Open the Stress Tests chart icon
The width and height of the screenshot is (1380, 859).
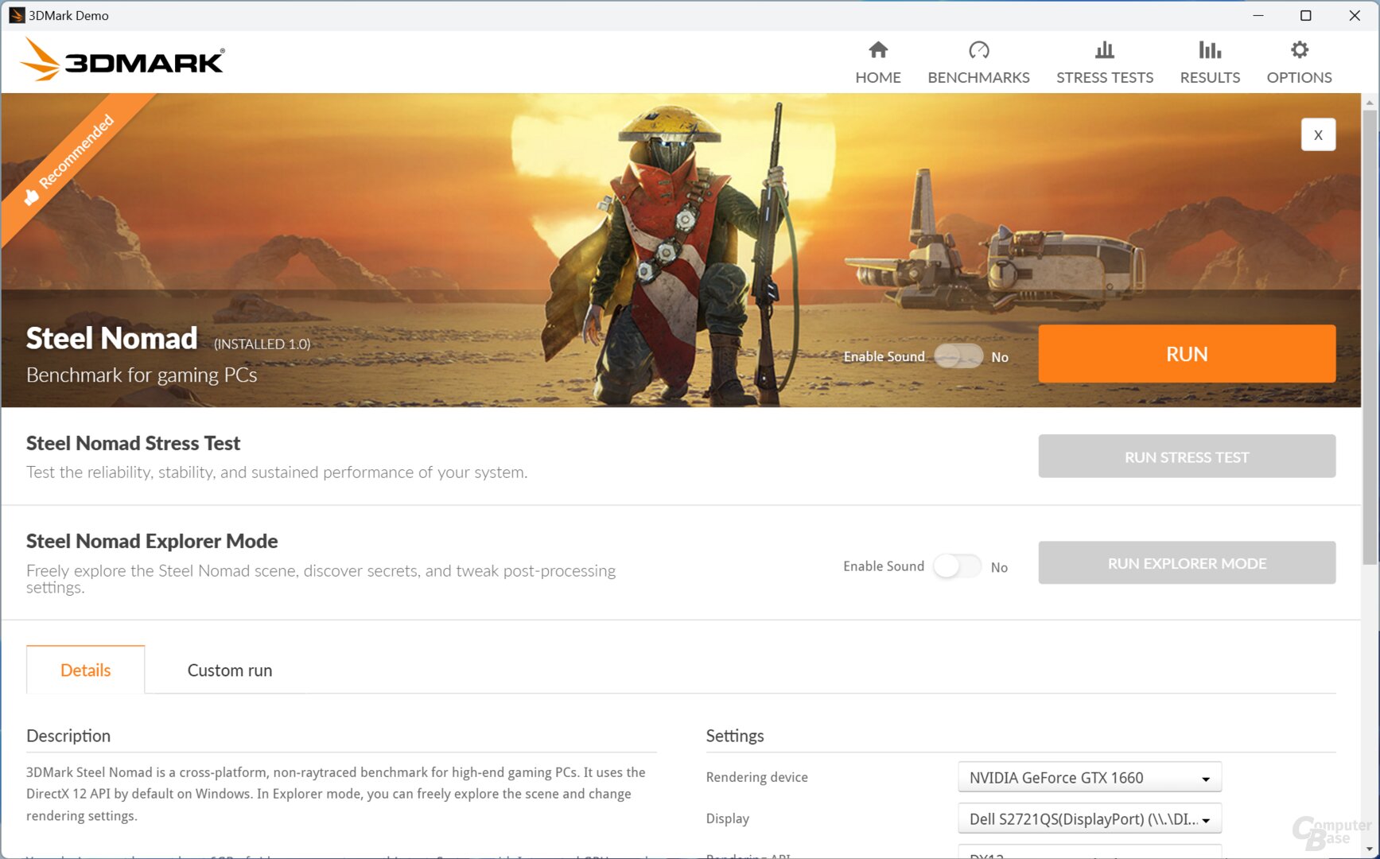coord(1105,50)
